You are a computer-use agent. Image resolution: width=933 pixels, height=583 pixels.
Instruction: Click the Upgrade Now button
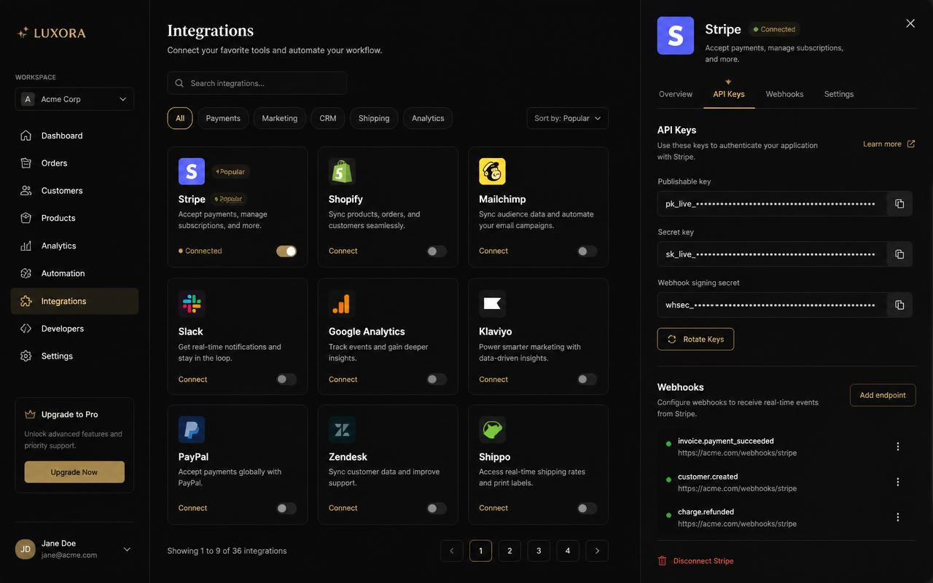(x=74, y=472)
